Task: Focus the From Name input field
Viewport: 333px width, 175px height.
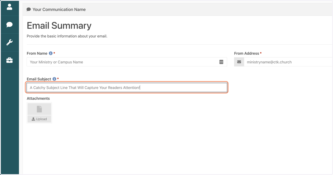Action: tap(127, 62)
